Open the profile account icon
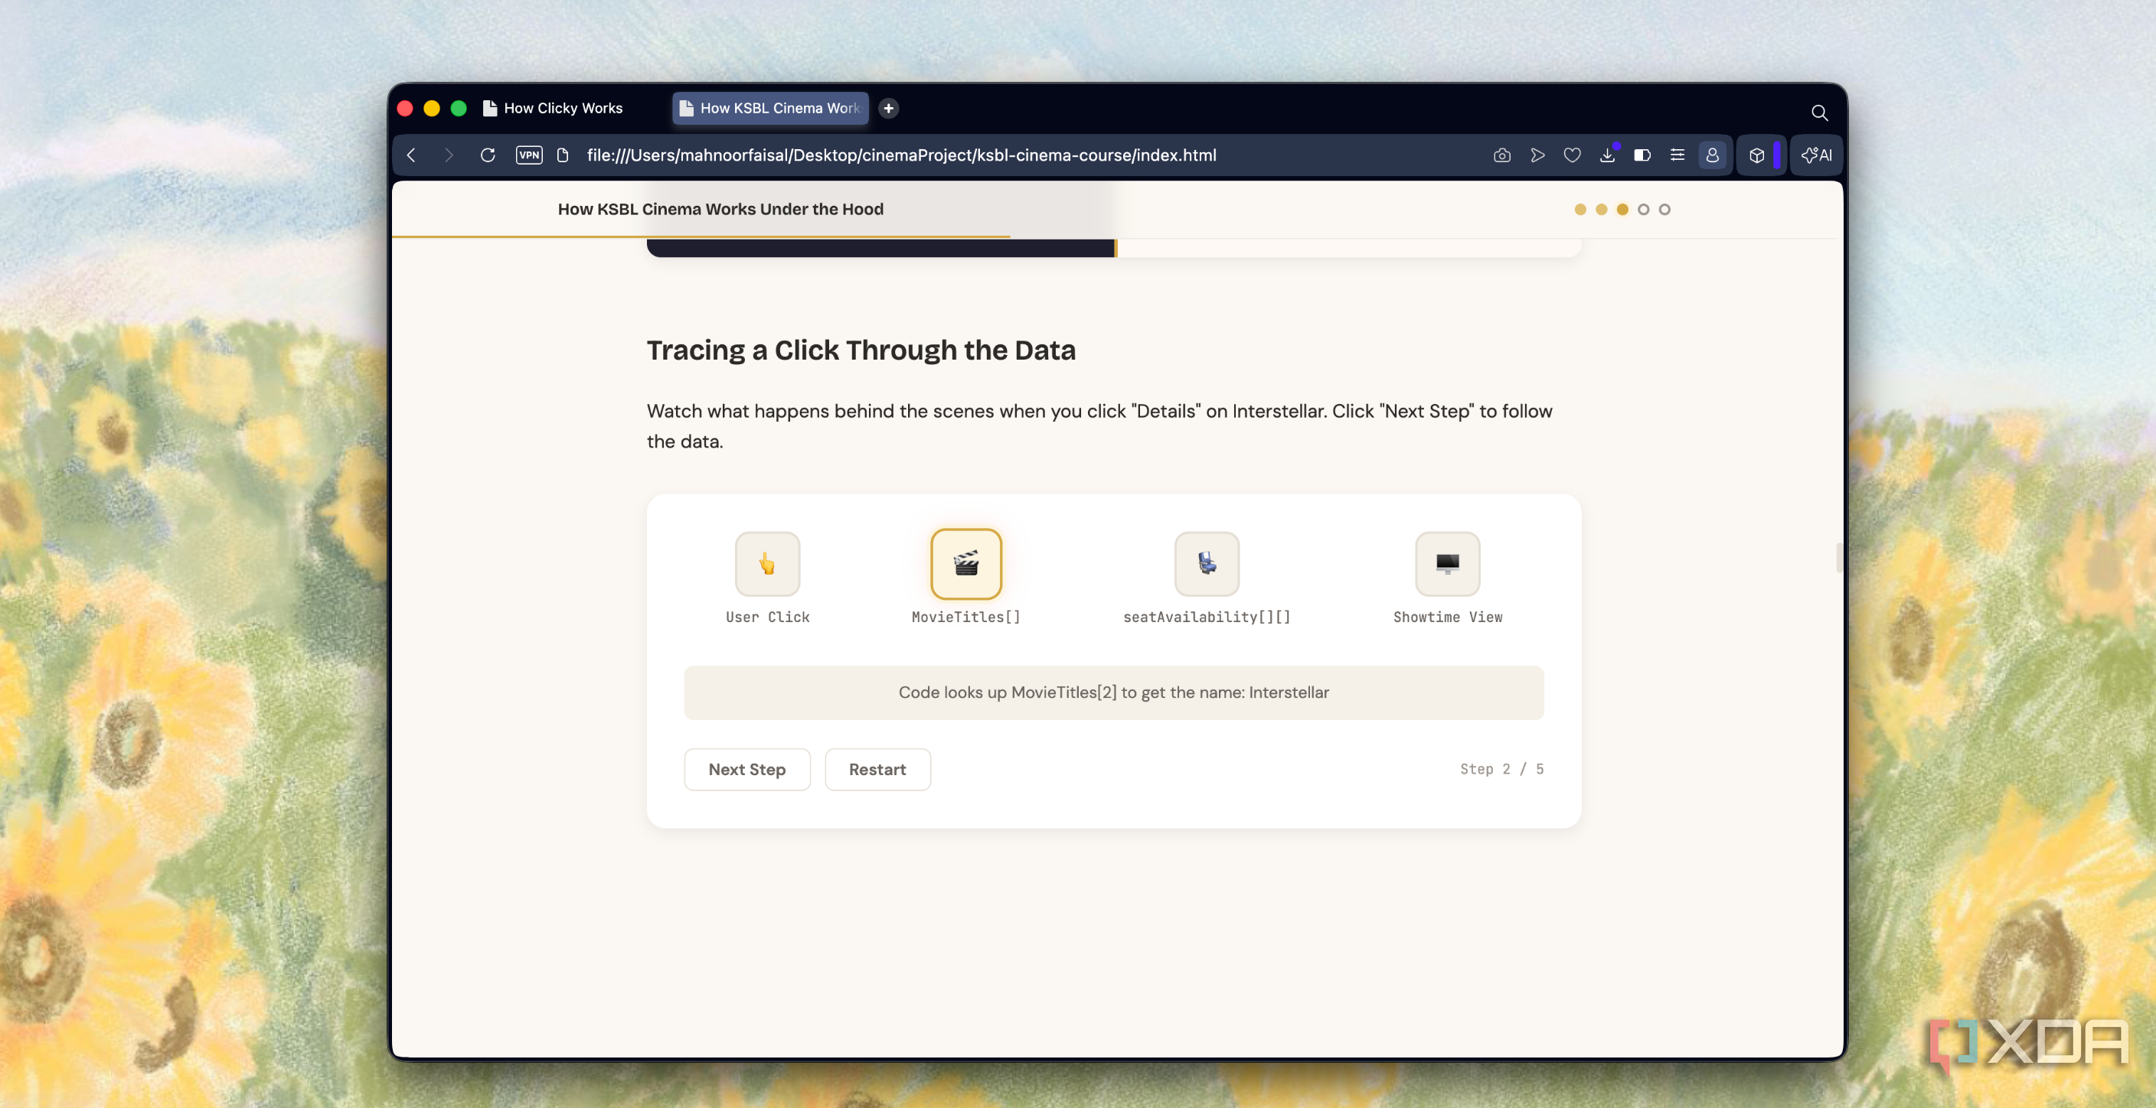This screenshot has height=1108, width=2156. 1713,155
